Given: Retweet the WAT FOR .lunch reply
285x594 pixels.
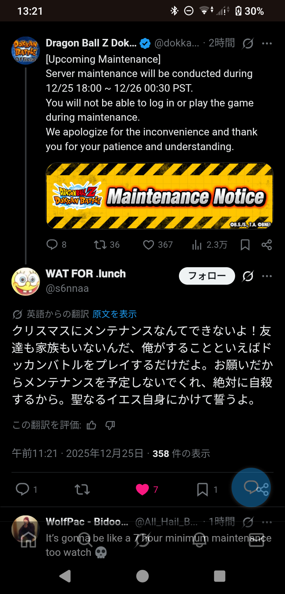Looking at the screenshot, I should click(x=82, y=490).
